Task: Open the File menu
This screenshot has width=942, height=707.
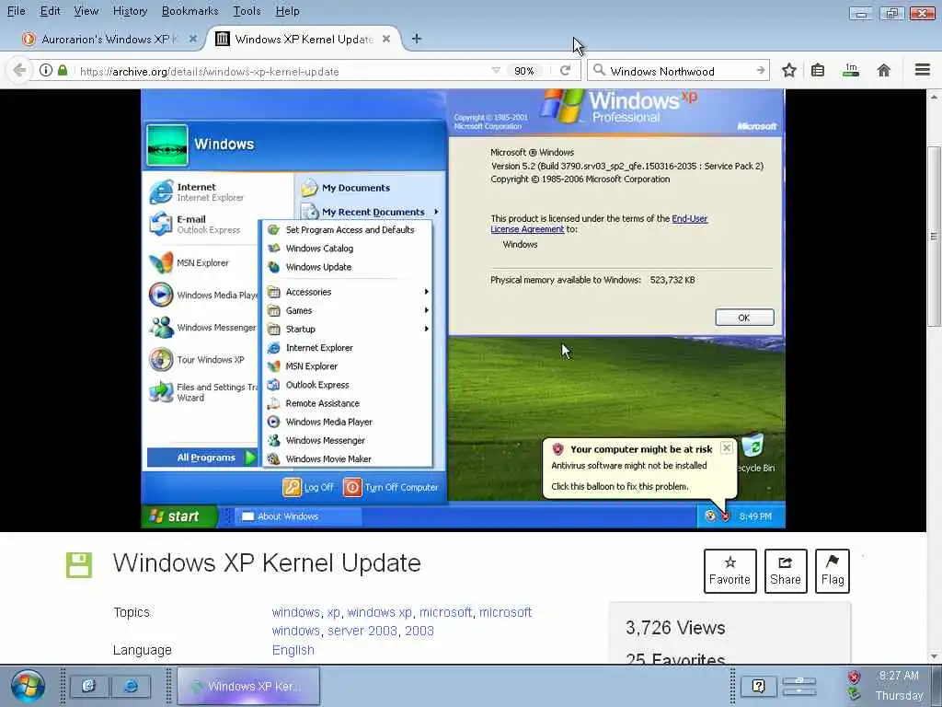Action: pos(17,11)
